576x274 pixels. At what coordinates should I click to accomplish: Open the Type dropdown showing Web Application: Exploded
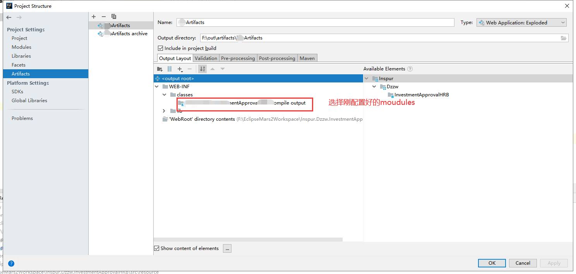(x=563, y=22)
